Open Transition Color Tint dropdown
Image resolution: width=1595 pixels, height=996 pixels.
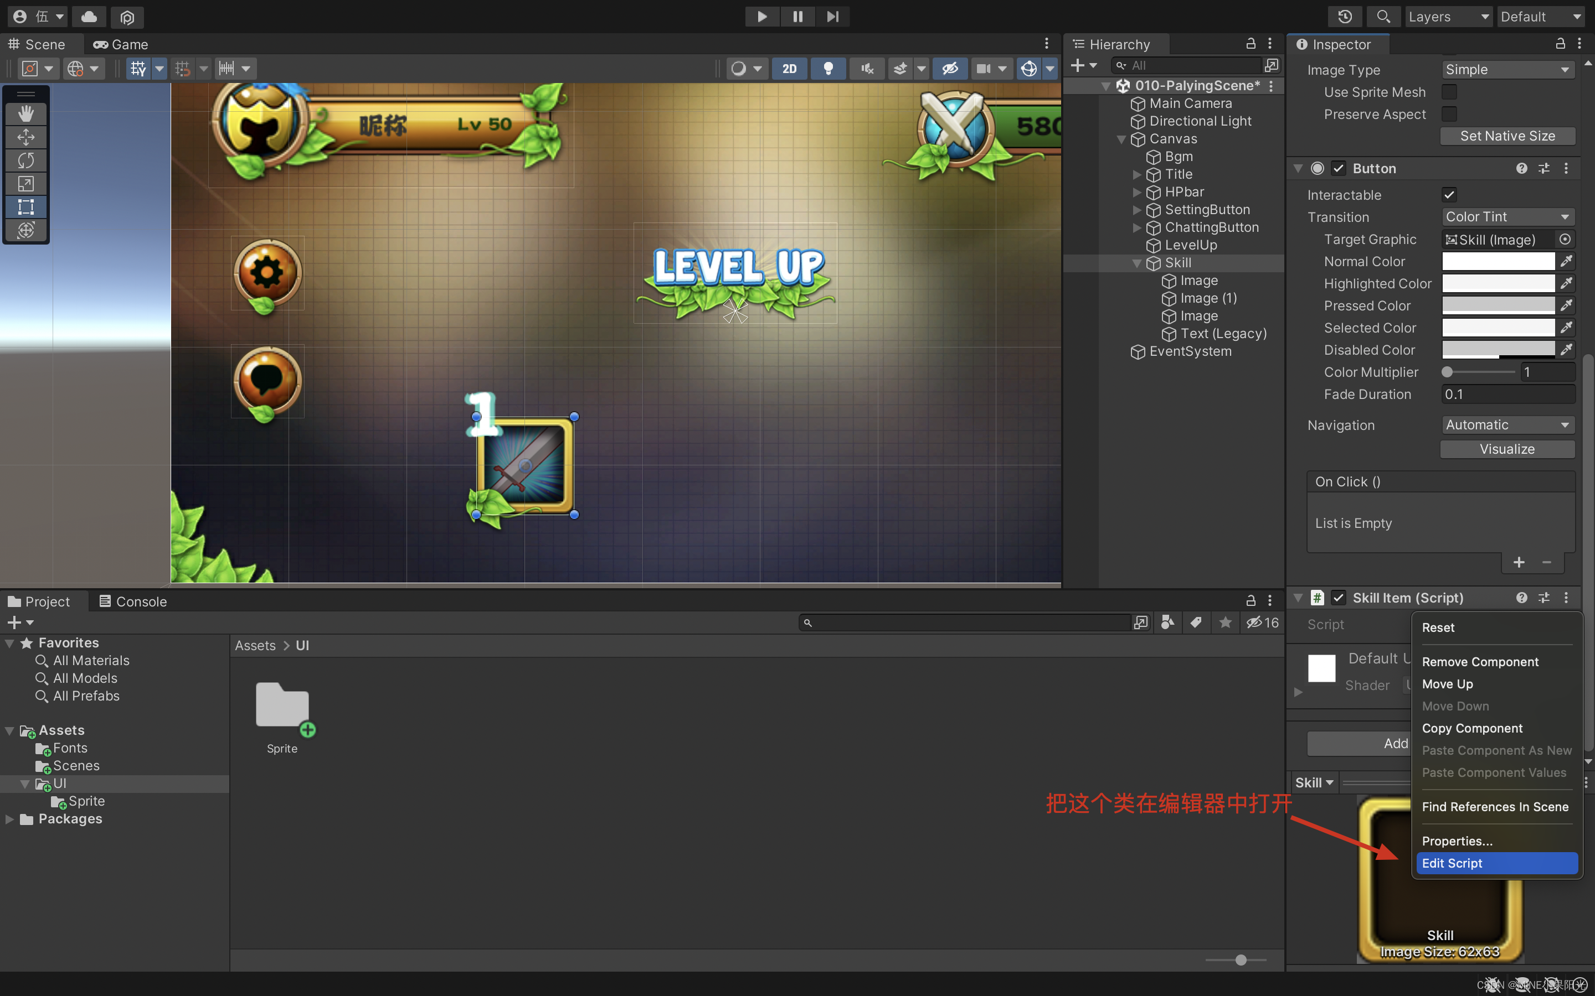coord(1507,217)
